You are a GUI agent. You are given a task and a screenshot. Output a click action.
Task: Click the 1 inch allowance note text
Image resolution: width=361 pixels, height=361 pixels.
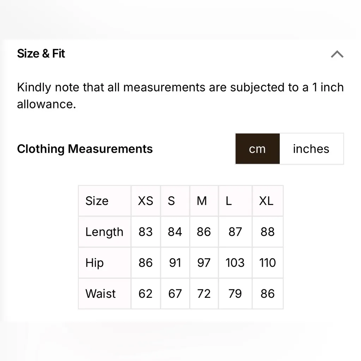pyautogui.click(x=180, y=96)
